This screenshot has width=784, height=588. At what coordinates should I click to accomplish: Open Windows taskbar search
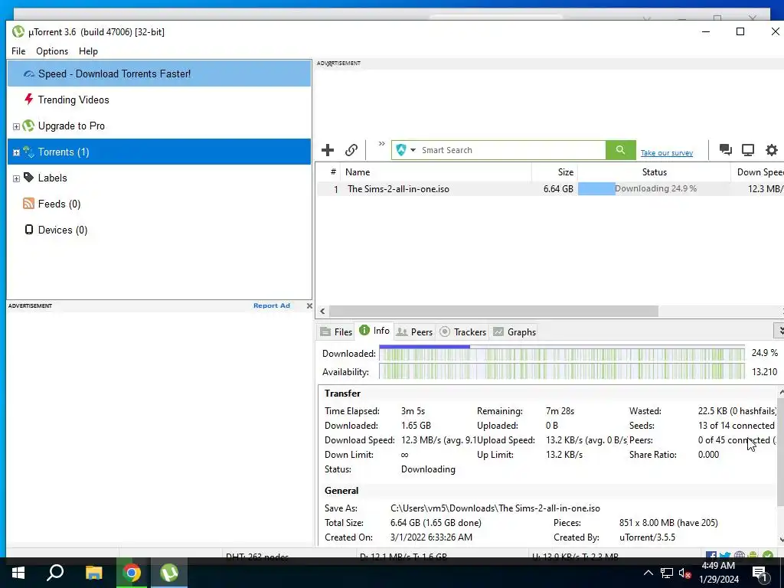coord(55,573)
